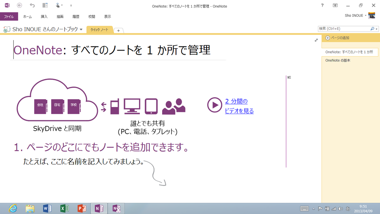Click the '誰とでも共有' caption

148,123
